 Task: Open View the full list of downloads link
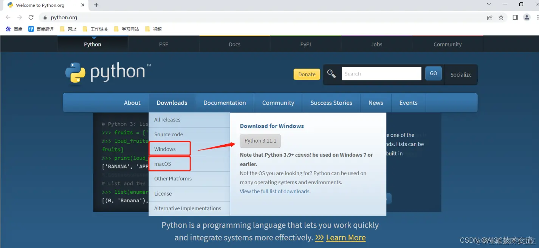275,191
